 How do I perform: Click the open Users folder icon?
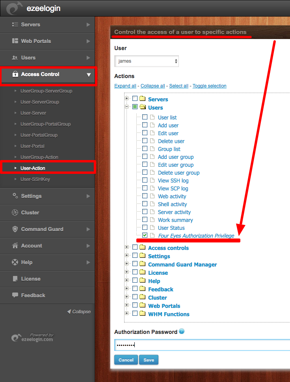click(x=143, y=107)
